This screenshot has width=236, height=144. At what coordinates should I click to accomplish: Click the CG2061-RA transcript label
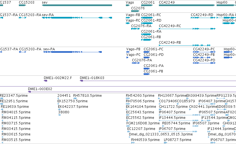pos(151,32)
